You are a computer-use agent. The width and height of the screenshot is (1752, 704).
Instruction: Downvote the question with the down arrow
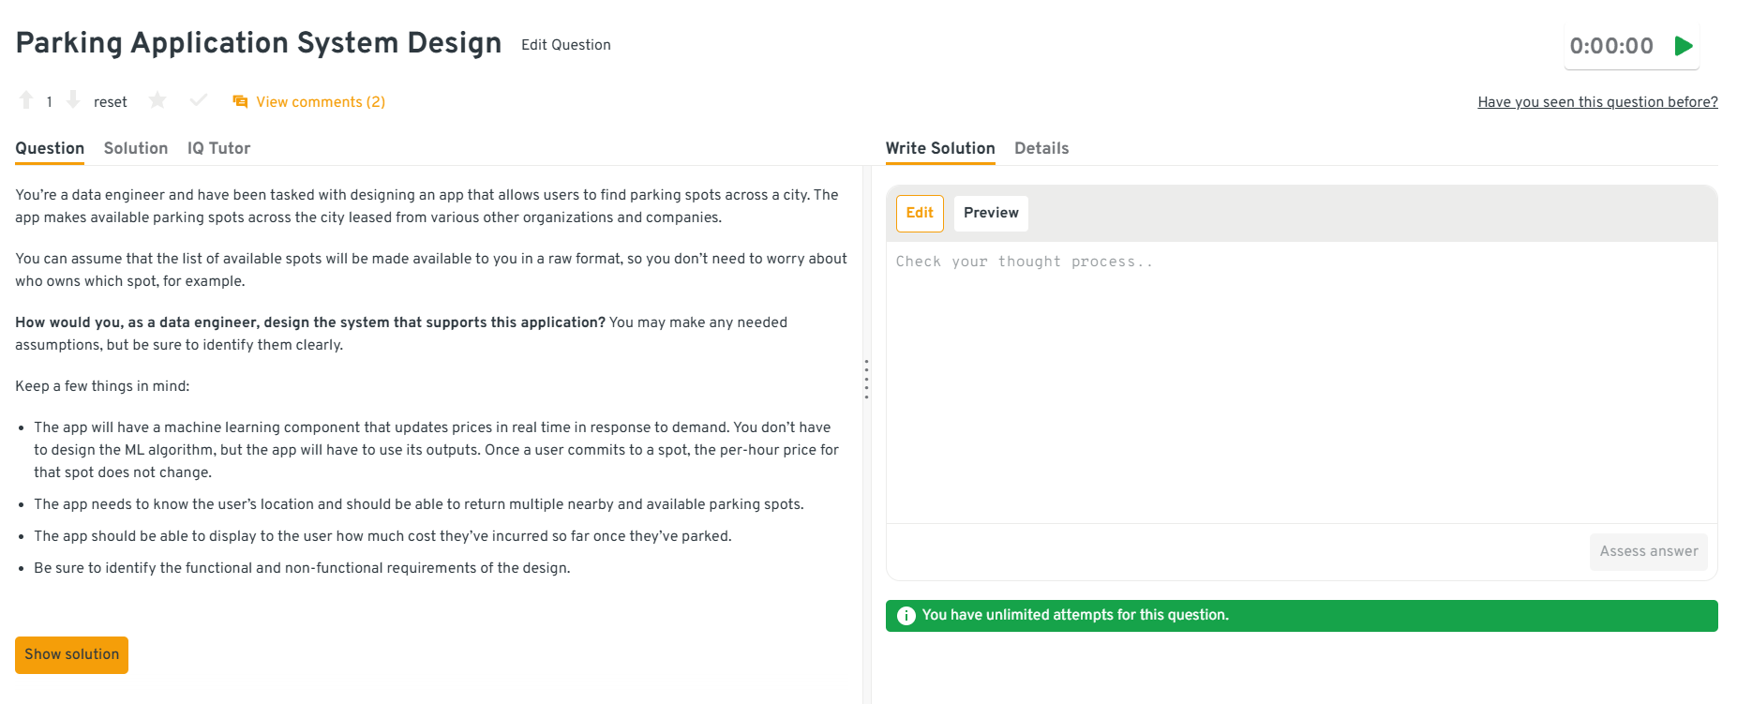coord(73,100)
